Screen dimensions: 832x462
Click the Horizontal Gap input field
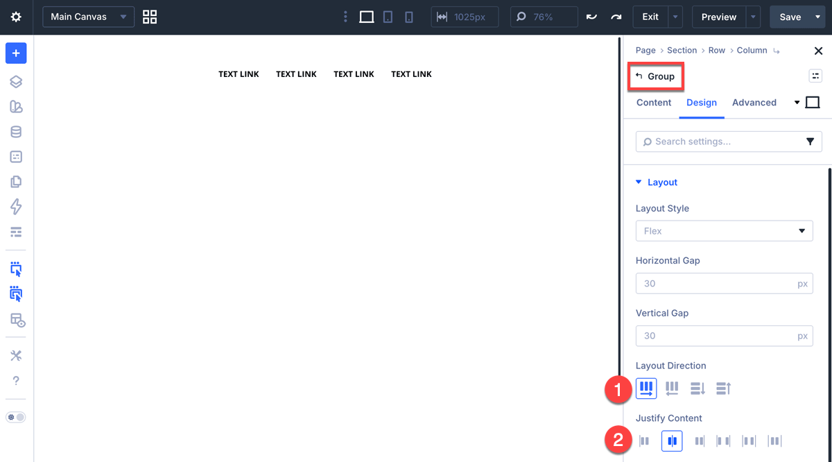pos(724,284)
